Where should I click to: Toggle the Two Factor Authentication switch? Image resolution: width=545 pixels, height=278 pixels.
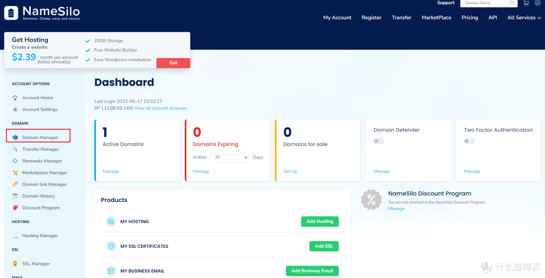coord(469,141)
